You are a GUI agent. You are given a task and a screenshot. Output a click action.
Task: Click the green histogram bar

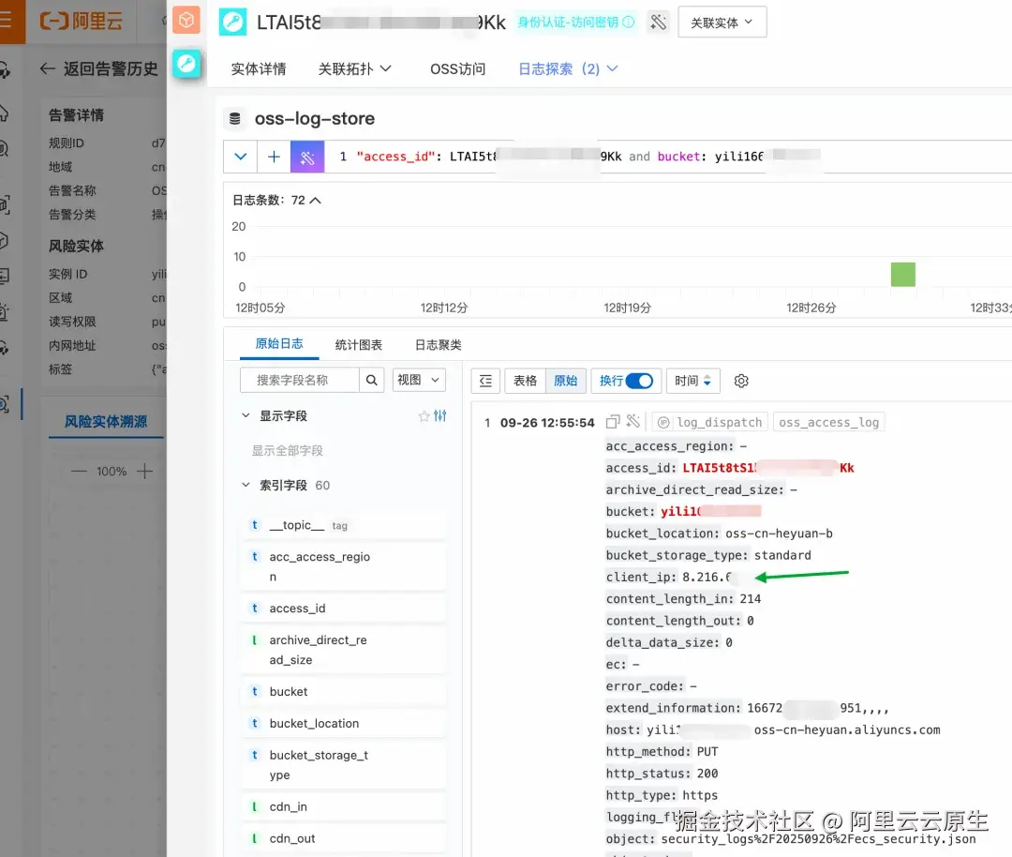coord(903,275)
